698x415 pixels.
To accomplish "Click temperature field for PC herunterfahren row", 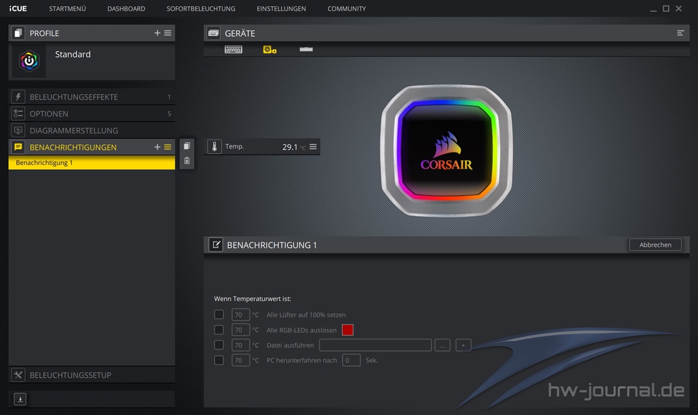I will point(241,360).
